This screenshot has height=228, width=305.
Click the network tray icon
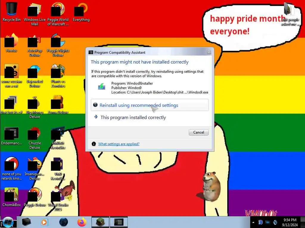[268, 222]
